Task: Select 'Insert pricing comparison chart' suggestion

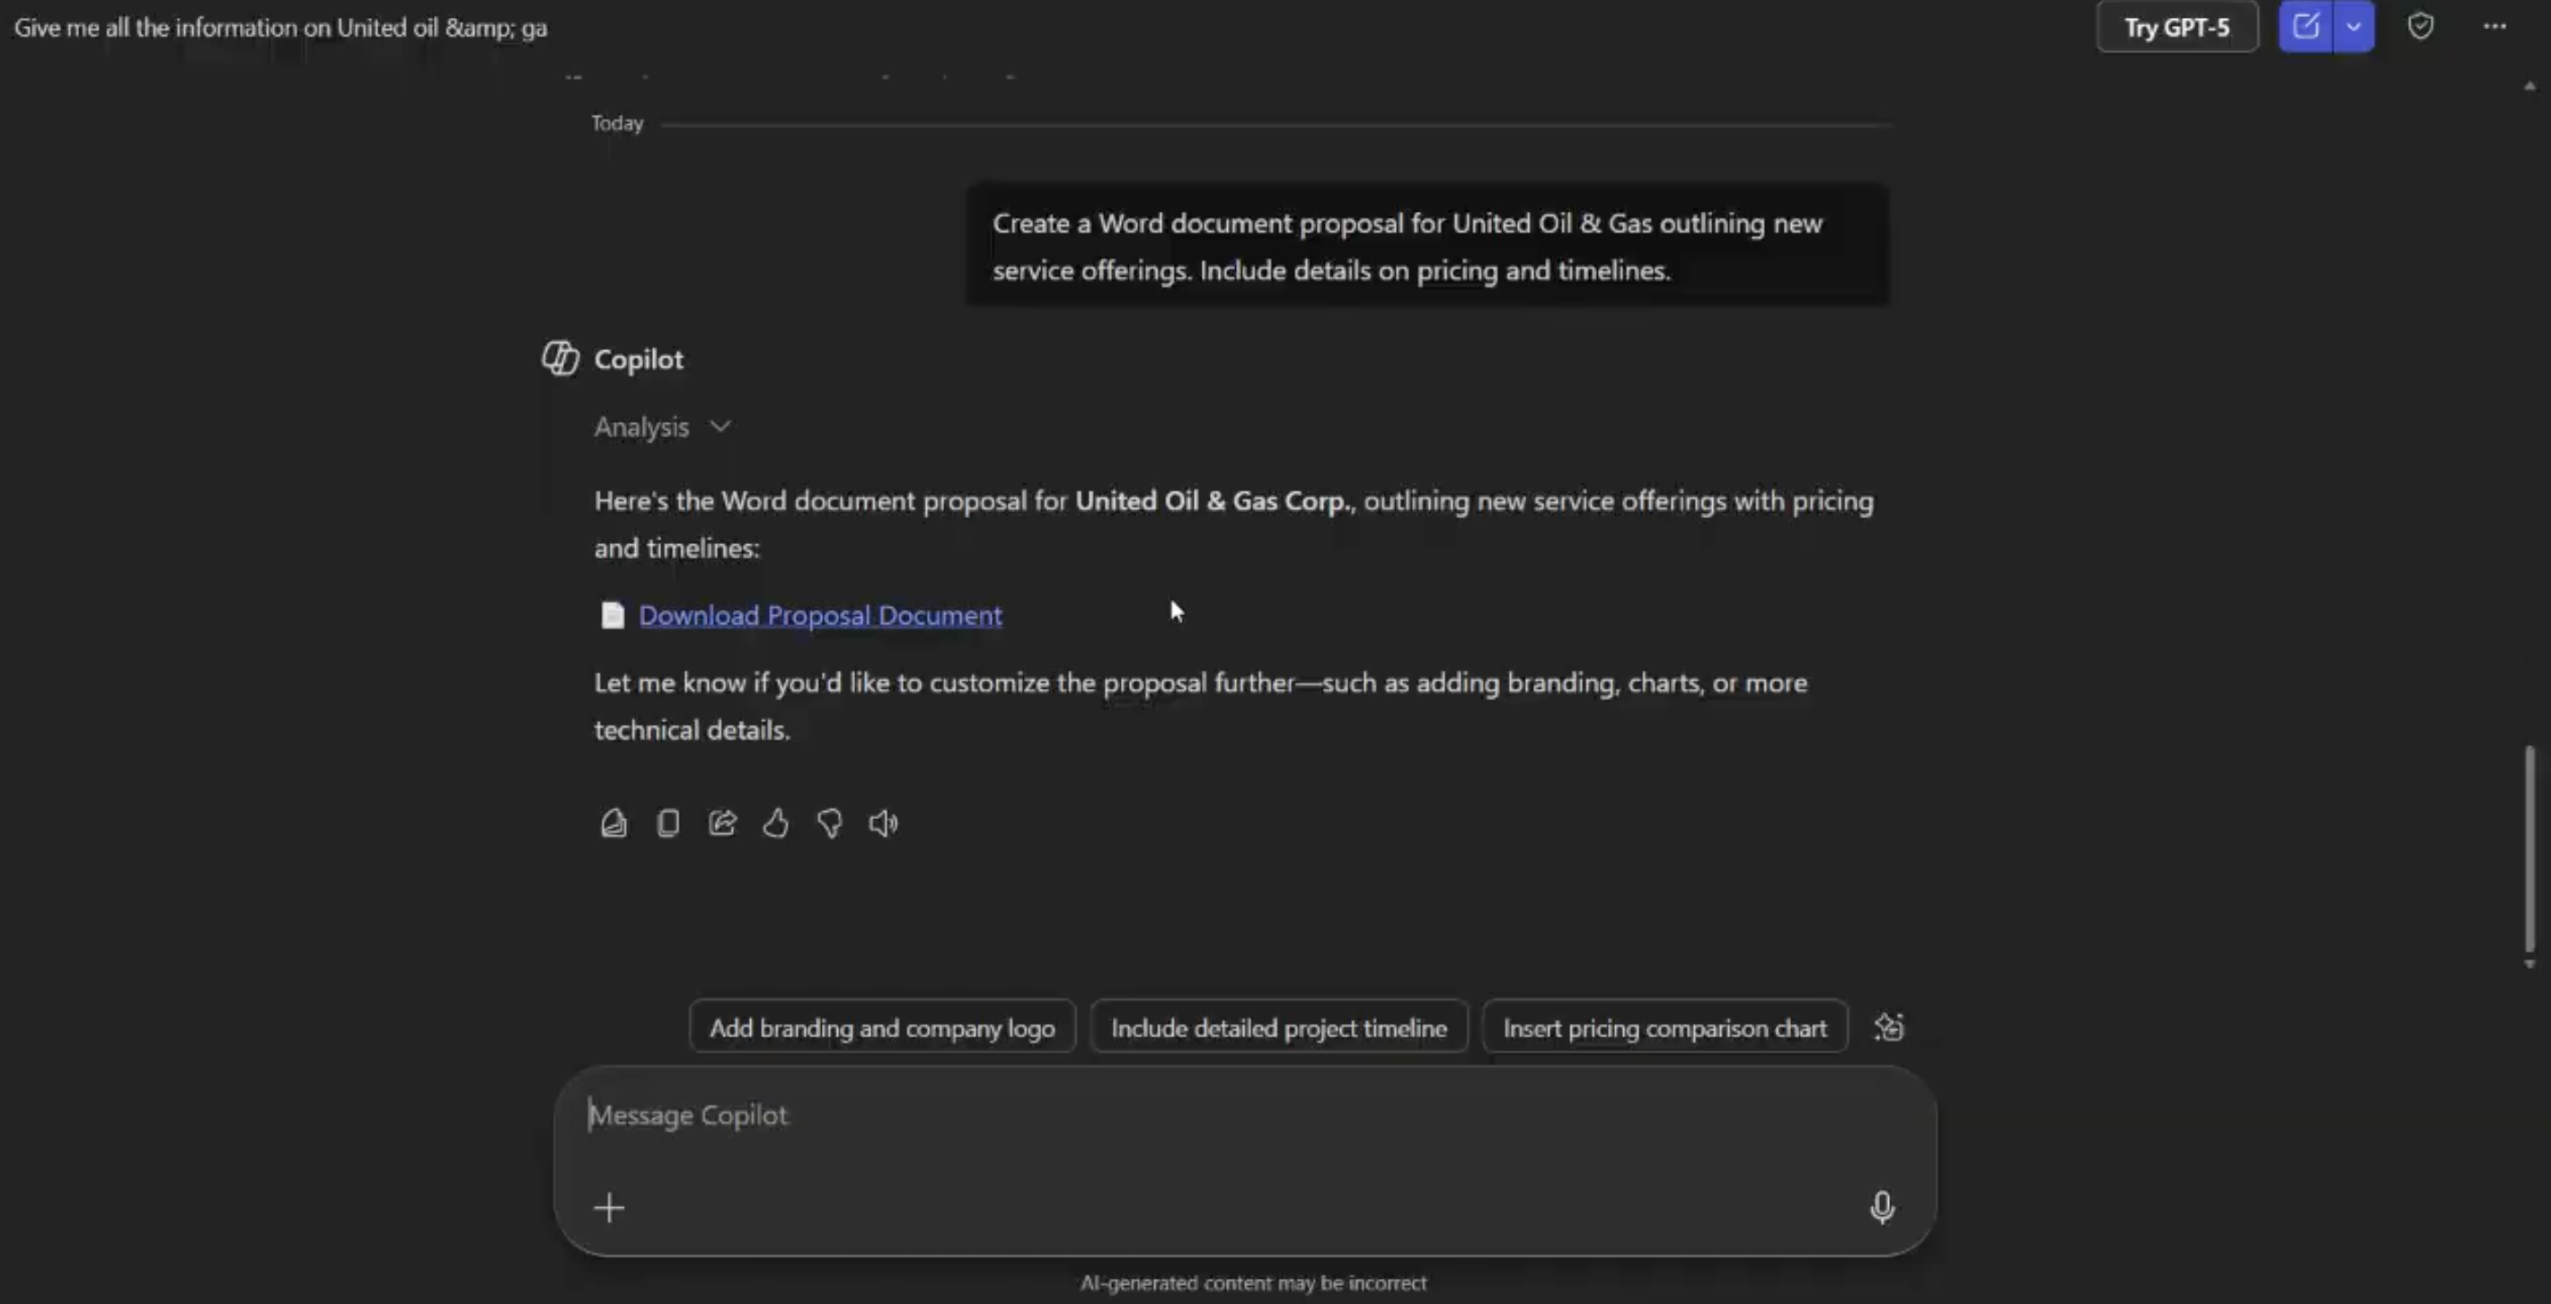Action: pyautogui.click(x=1664, y=1027)
